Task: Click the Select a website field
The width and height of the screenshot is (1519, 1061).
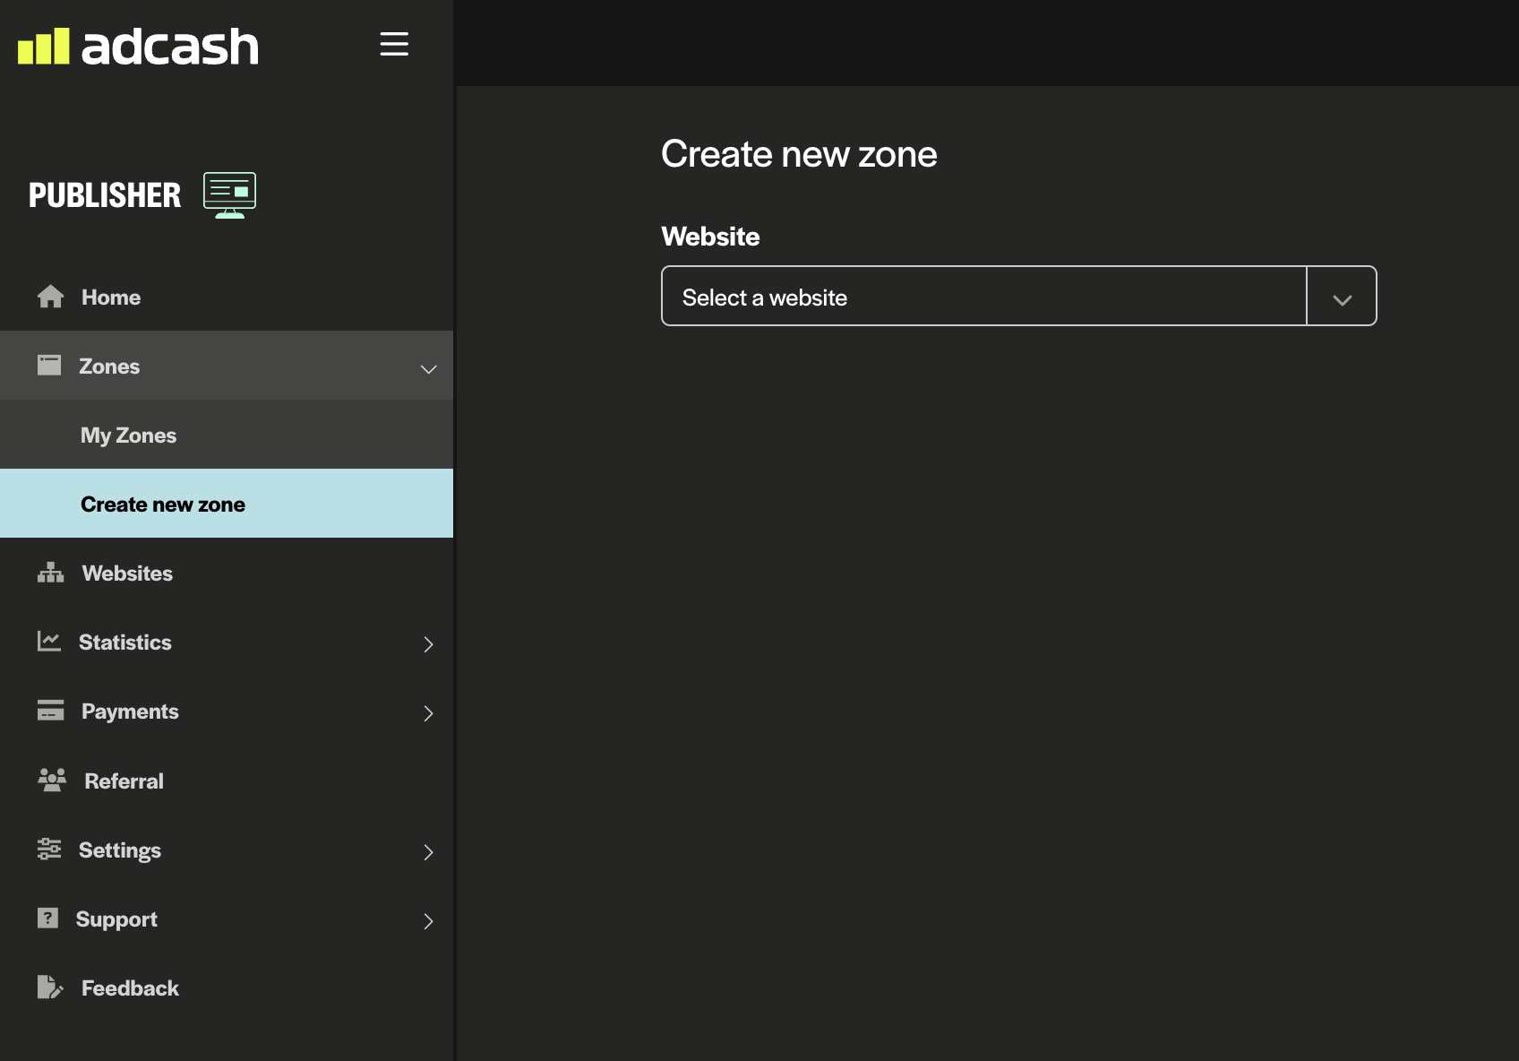Action: tap(983, 297)
